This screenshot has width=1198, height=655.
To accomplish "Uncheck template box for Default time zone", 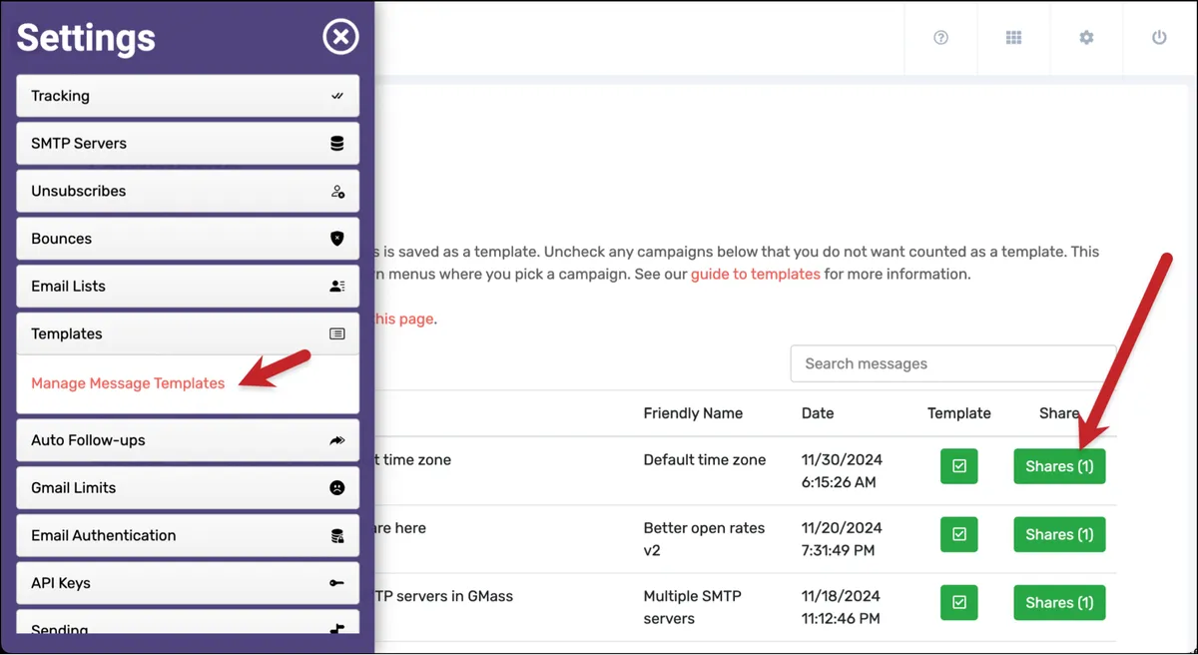I will coord(959,466).
